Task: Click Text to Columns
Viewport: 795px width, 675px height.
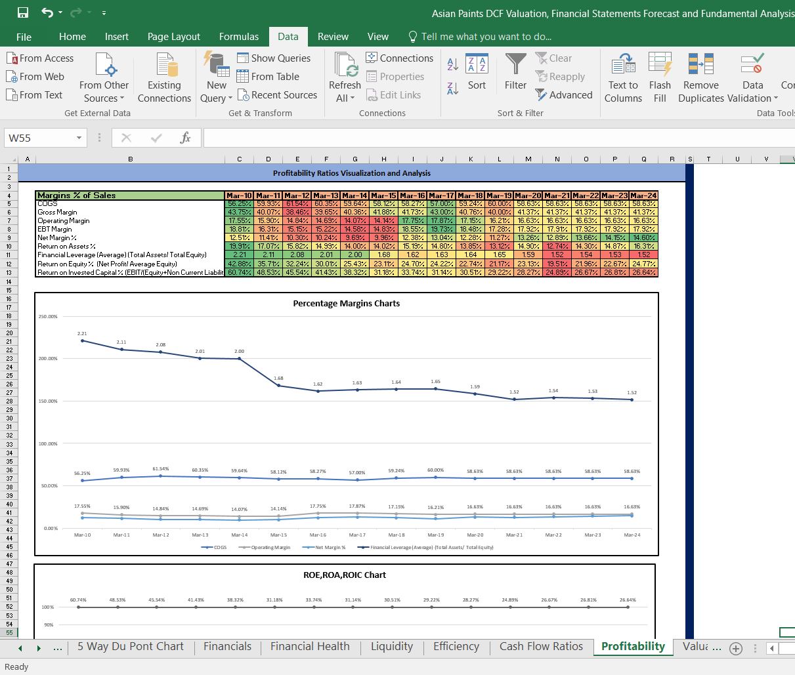Action: (623, 77)
